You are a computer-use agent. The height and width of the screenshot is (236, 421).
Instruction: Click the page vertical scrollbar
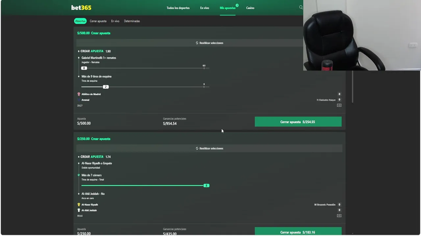(x=352, y=87)
